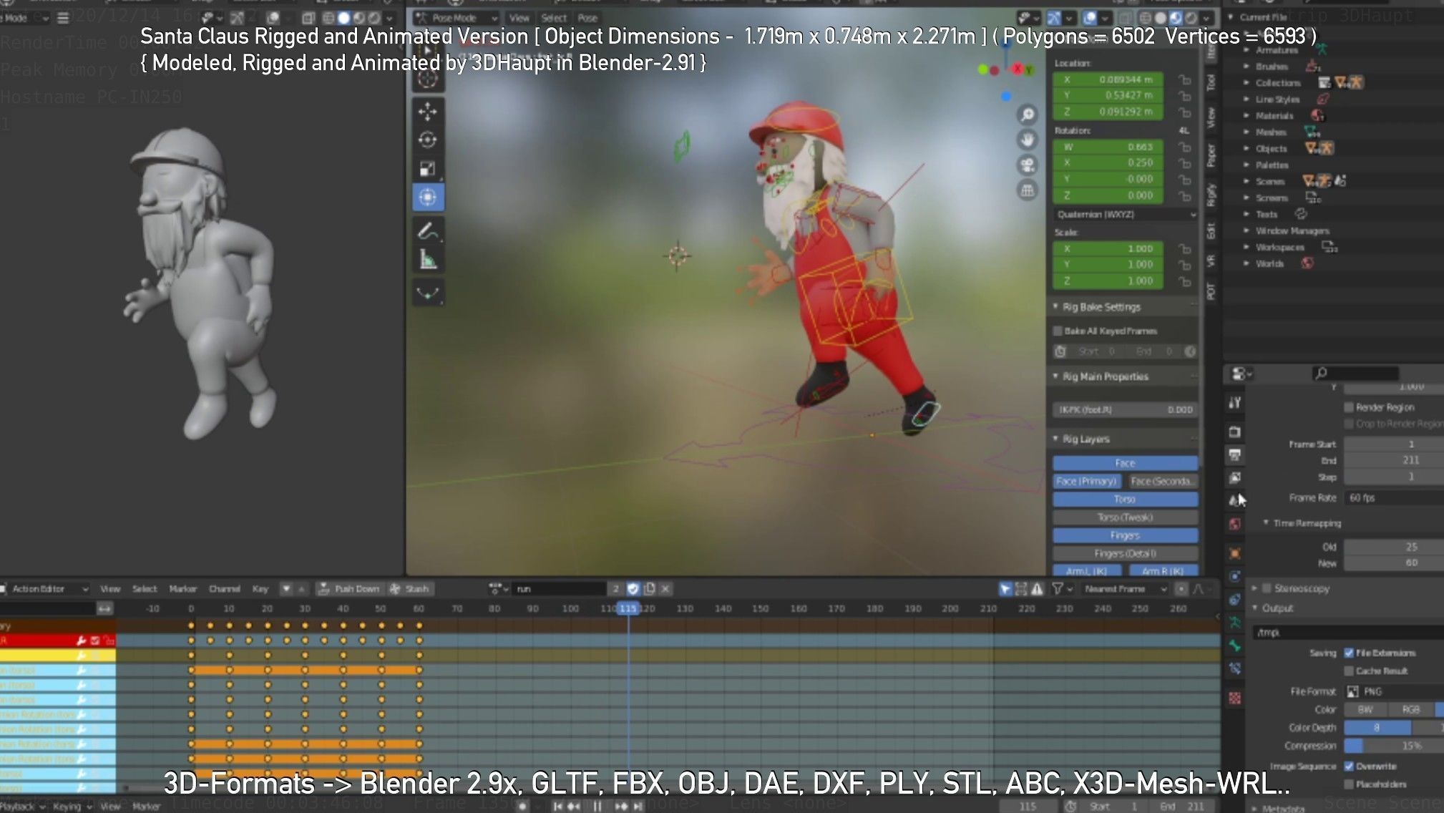Open the Pose menu in 3D viewport
1444x813 pixels.
click(587, 18)
